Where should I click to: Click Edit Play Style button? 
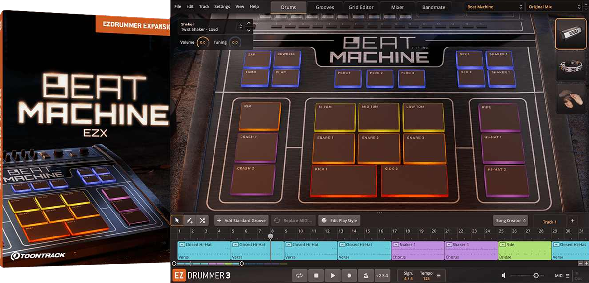click(x=339, y=221)
